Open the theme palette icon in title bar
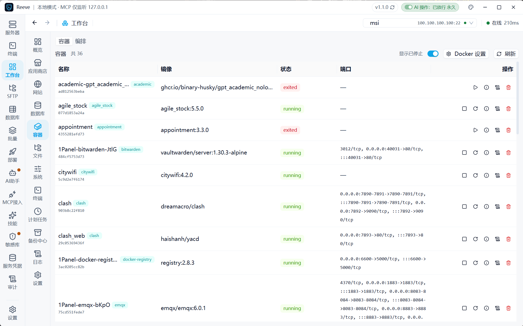The height and width of the screenshot is (326, 523). click(471, 7)
